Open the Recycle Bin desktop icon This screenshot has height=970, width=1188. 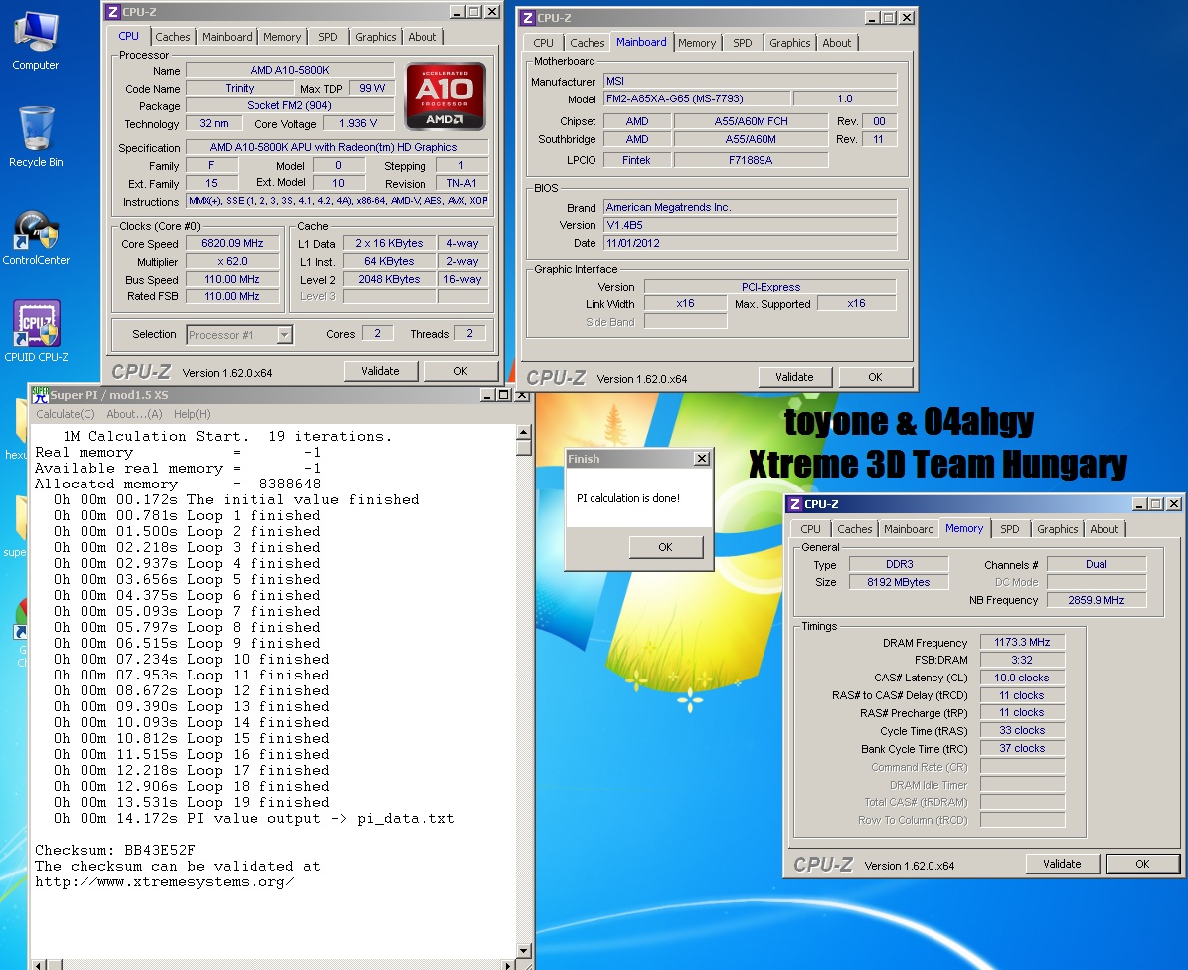[x=36, y=137]
